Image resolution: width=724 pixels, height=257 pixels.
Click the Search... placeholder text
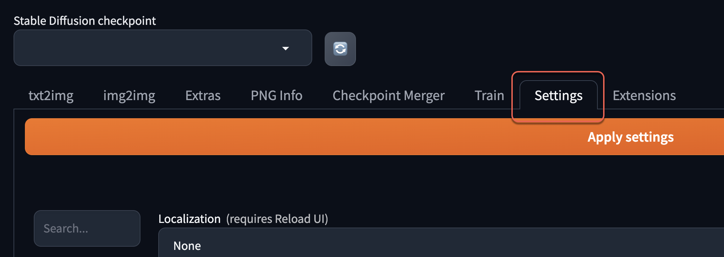pyautogui.click(x=66, y=229)
